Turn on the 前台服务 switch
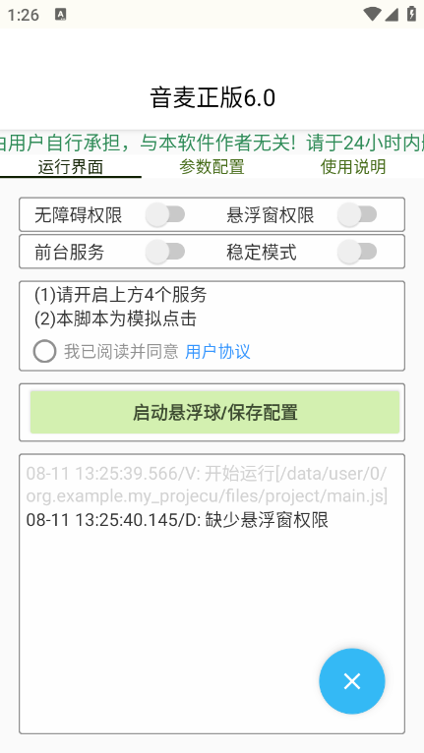Screen dimensions: 424x753 pyautogui.click(x=165, y=252)
